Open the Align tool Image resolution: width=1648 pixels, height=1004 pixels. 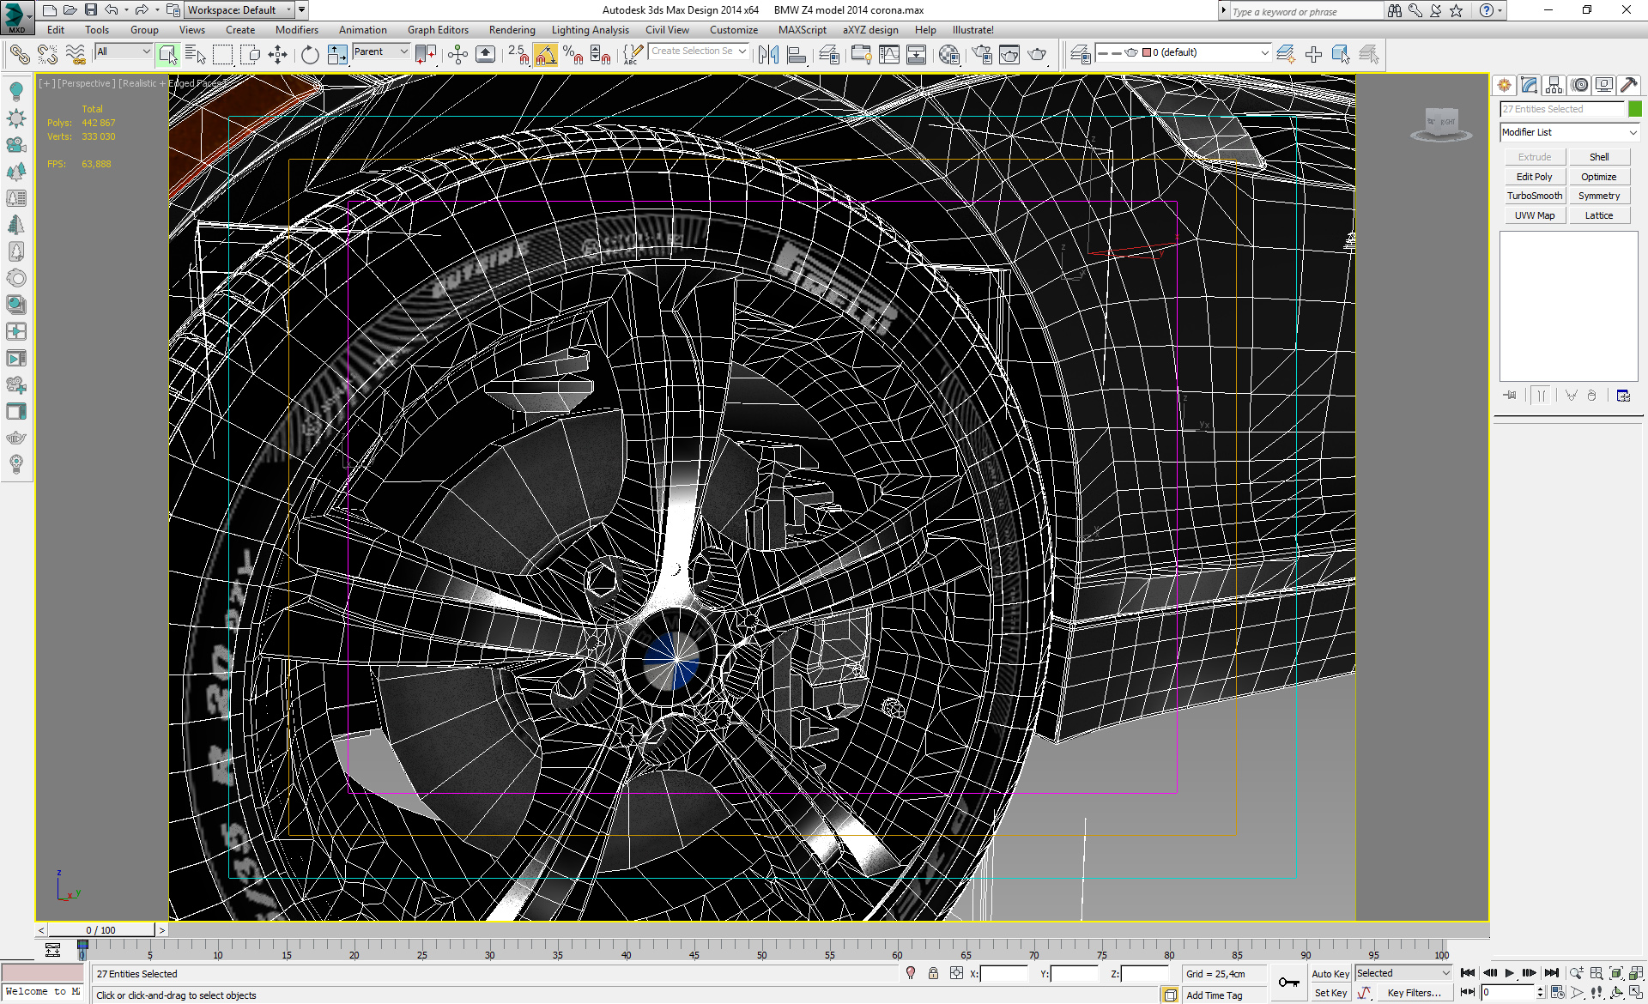(797, 55)
